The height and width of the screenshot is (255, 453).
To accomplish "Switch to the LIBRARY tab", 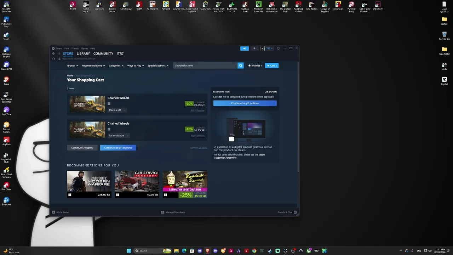I will (83, 53).
